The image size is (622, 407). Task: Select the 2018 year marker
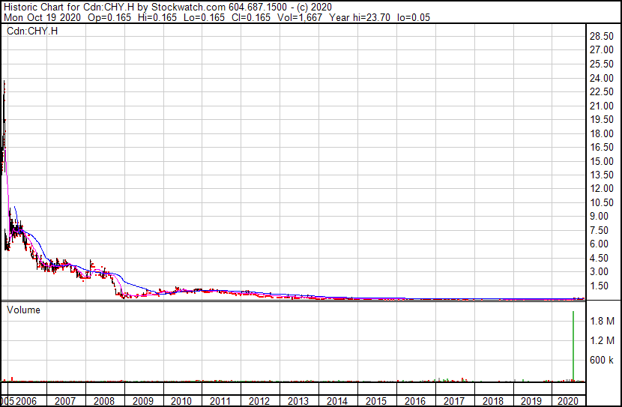492,401
